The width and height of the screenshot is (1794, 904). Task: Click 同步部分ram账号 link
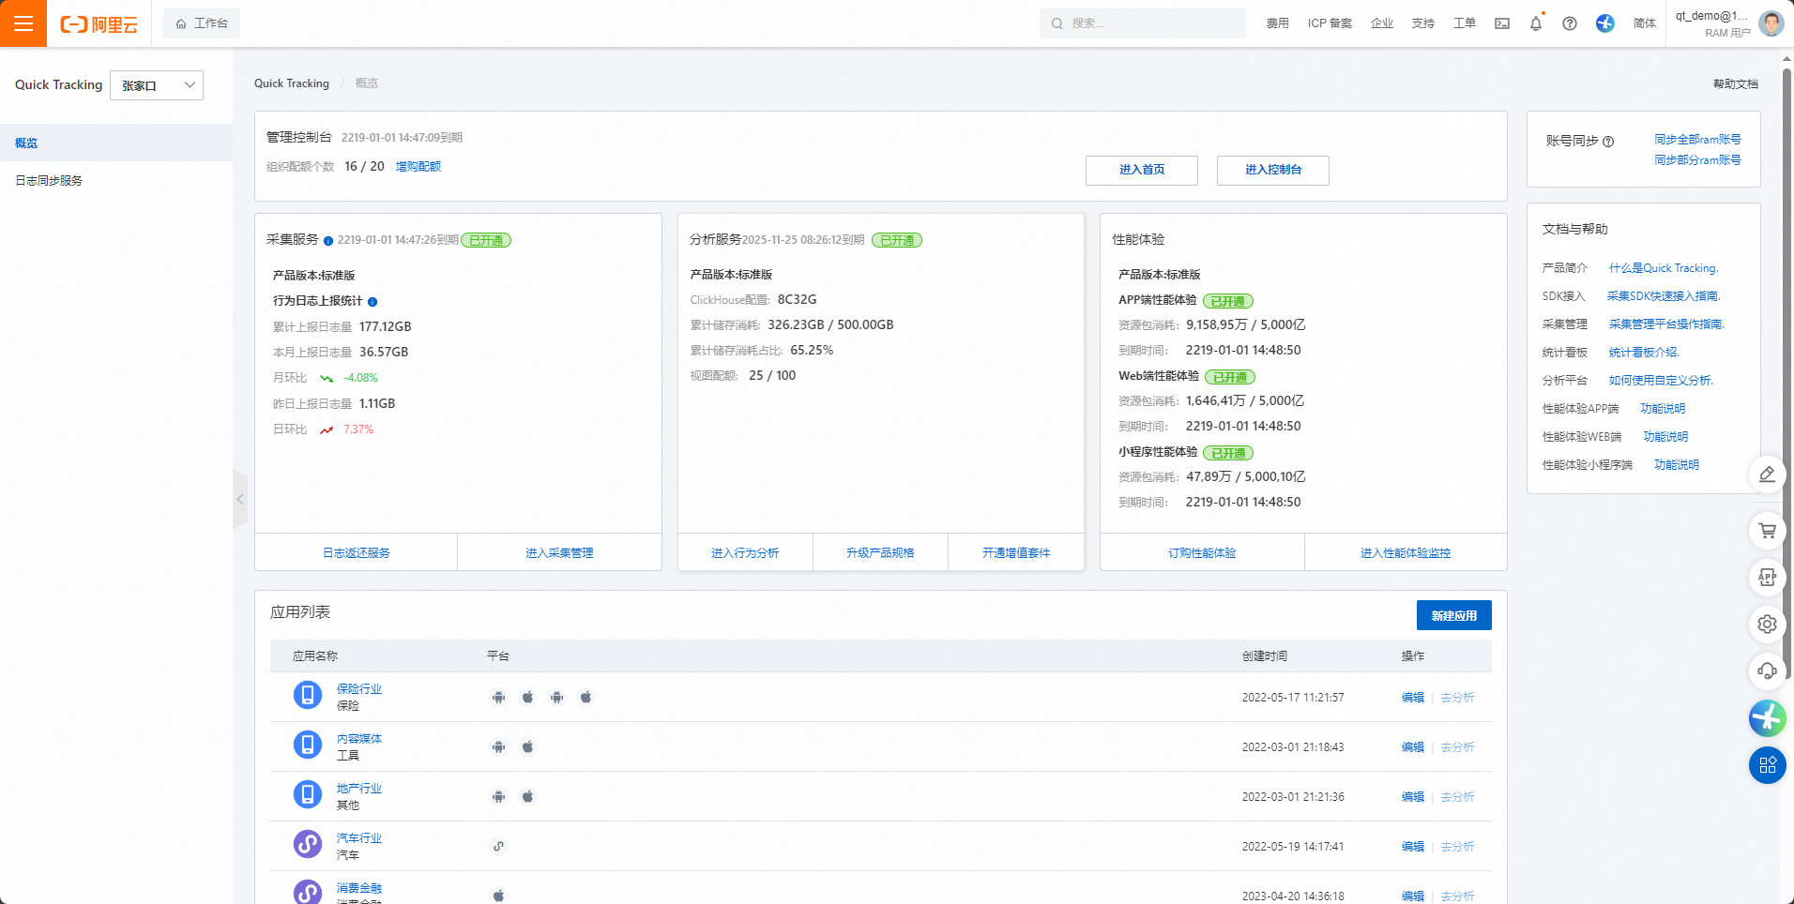click(x=1697, y=159)
